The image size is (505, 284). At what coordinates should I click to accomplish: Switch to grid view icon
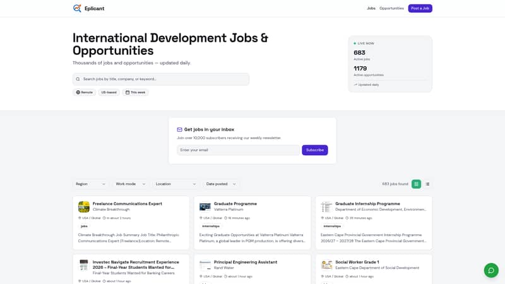click(416, 184)
